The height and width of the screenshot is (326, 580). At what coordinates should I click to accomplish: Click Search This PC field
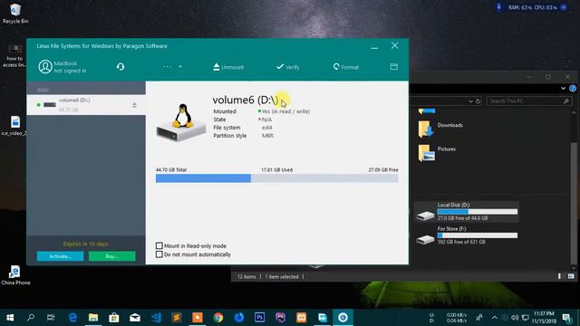point(528,101)
